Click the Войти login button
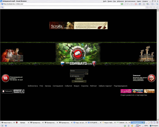 tap(79, 79)
